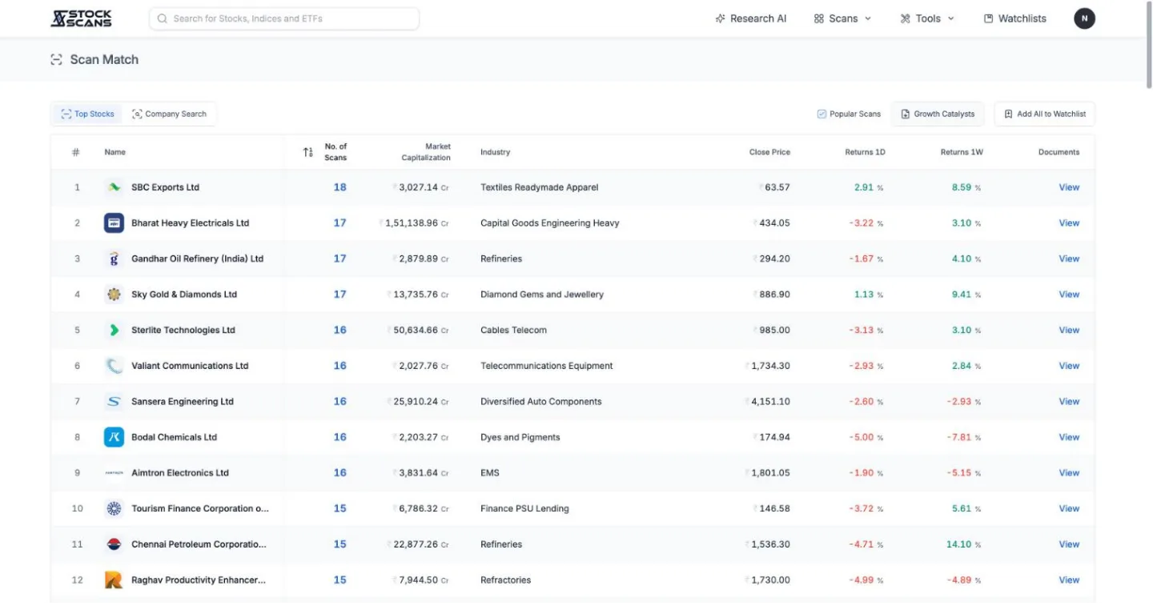
Task: Open the user profile avatar N
Action: click(1084, 18)
